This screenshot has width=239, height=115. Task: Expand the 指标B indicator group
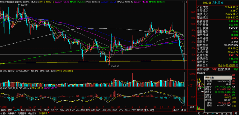pos(176,110)
